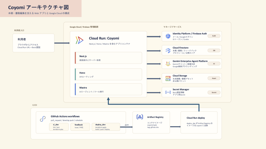Select the AI badge pill
The width and height of the screenshot is (266, 149).
(214, 64)
